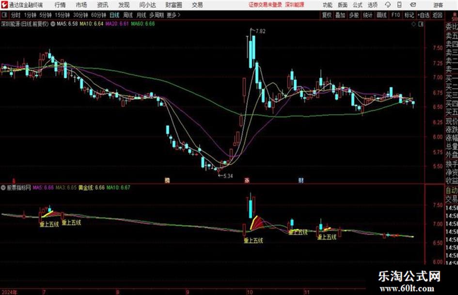Open the 版面 menu
The height and width of the screenshot is (295, 458).
click(343, 5)
